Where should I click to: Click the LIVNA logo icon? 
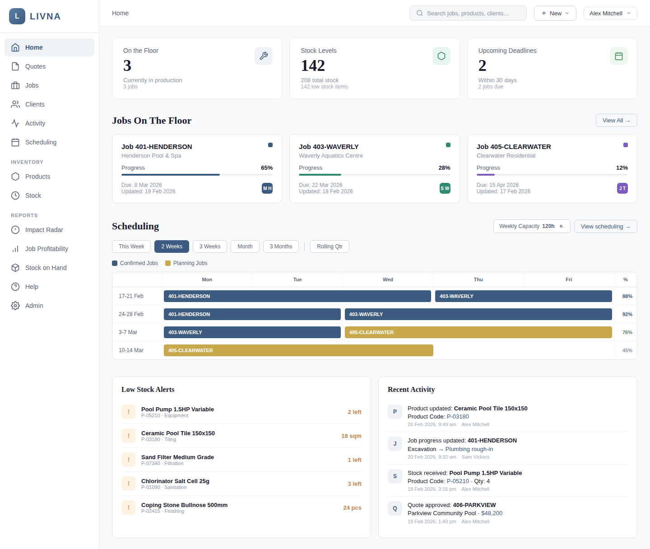click(x=17, y=16)
